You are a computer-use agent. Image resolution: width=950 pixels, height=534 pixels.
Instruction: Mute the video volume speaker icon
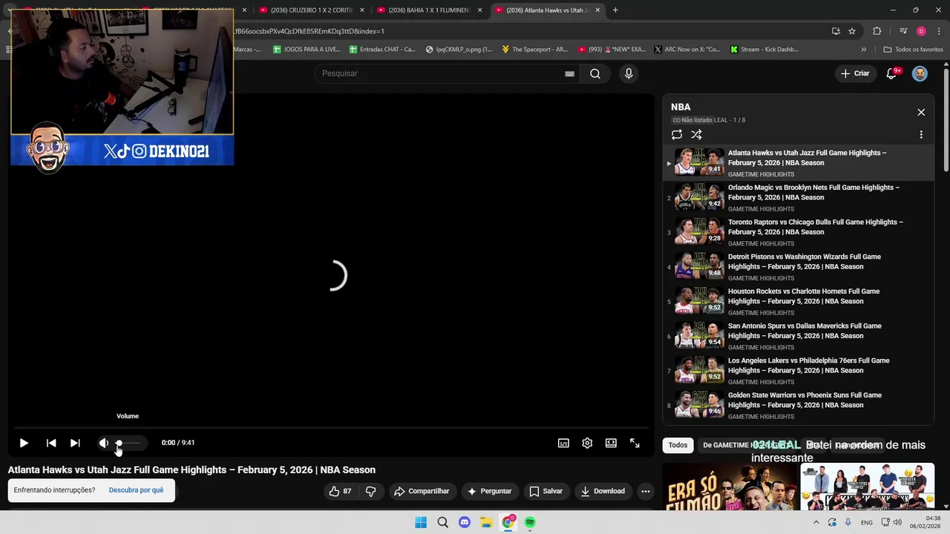point(103,443)
